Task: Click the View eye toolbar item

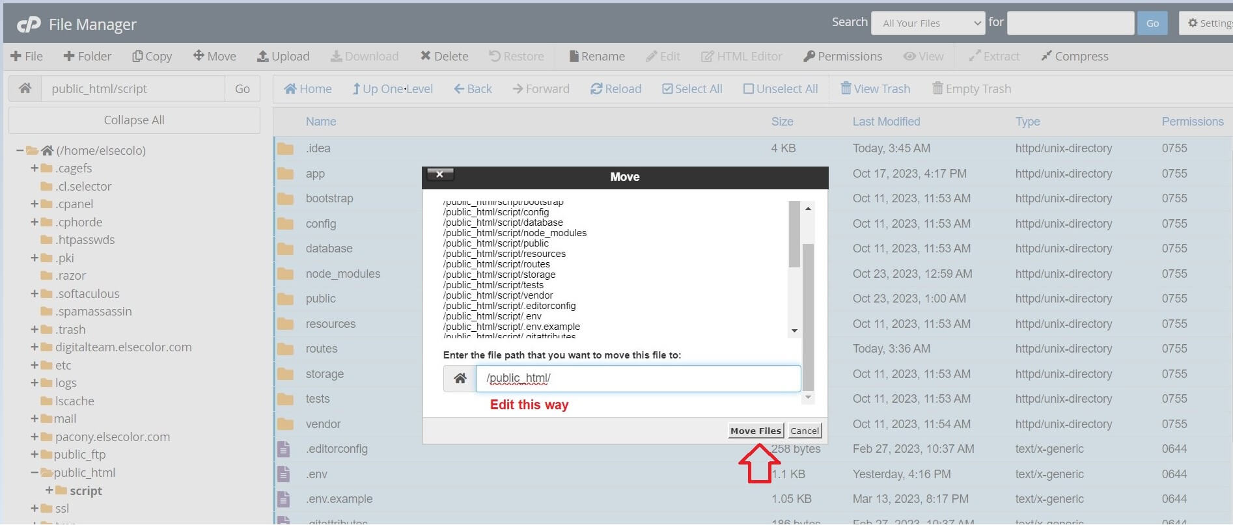Action: pos(923,57)
